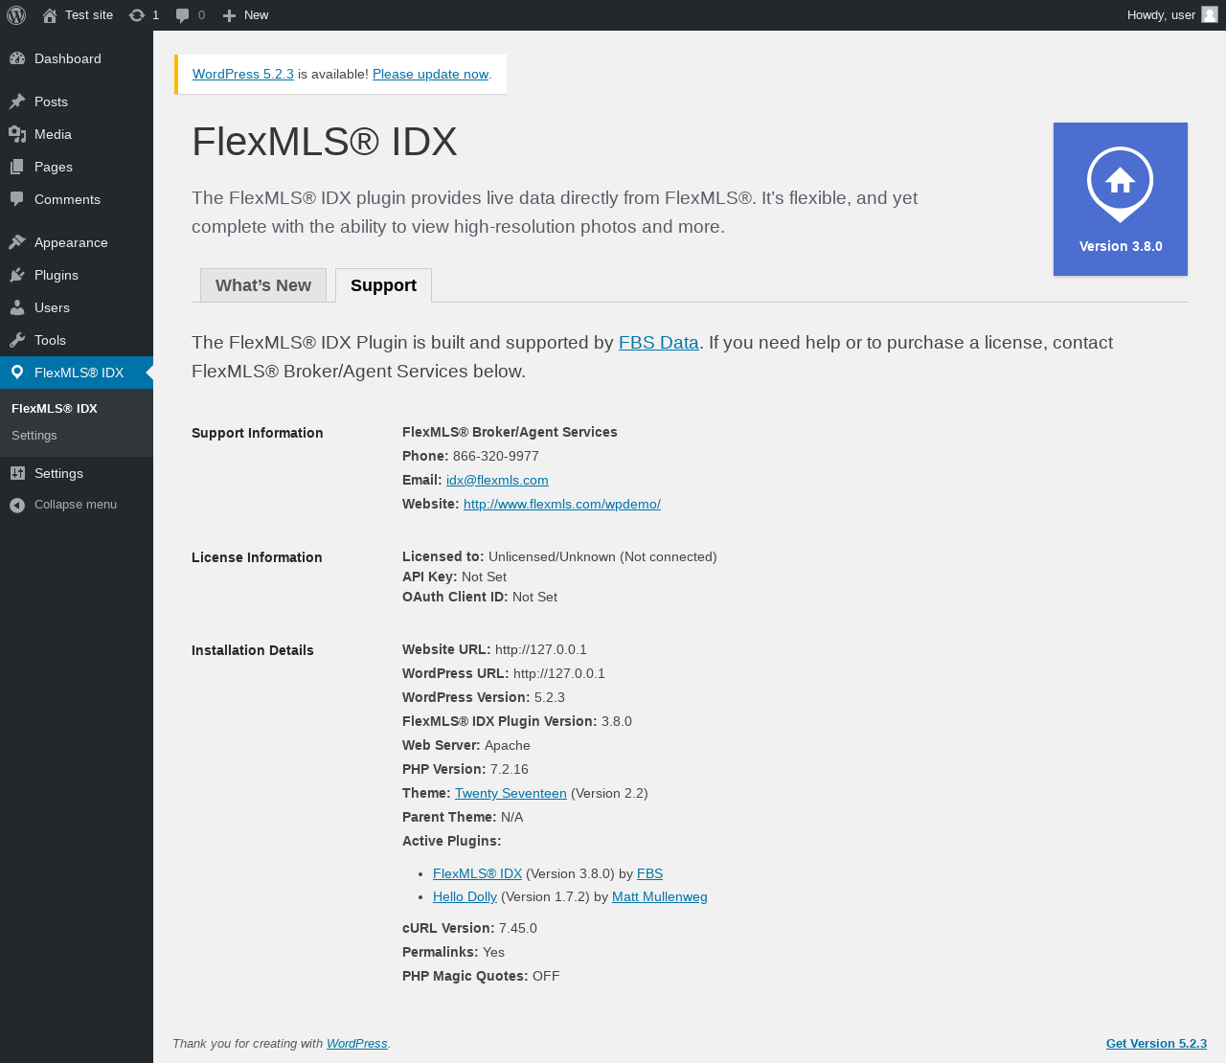This screenshot has width=1226, height=1063.
Task: Select FlexMLS® IDX submenu entry
Action: click(55, 408)
